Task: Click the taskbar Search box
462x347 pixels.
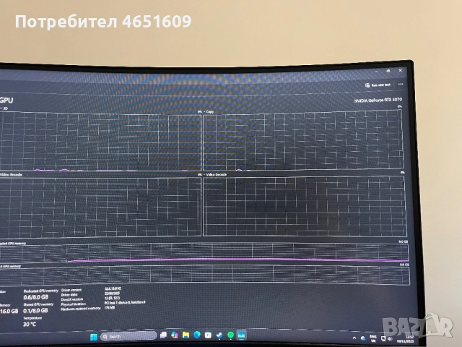Action: point(128,336)
